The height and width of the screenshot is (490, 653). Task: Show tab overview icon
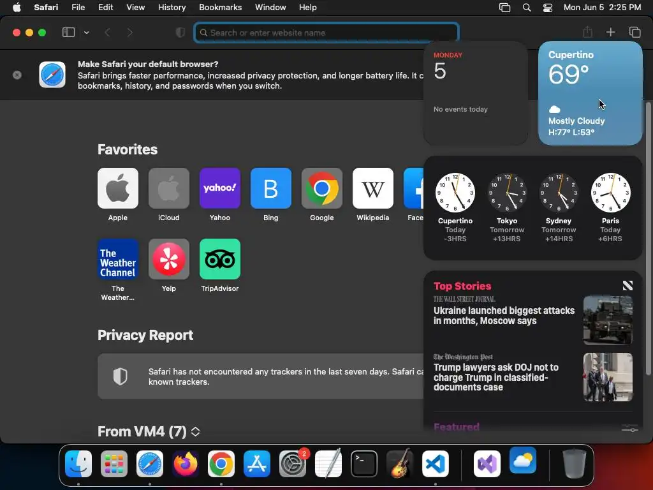635,32
